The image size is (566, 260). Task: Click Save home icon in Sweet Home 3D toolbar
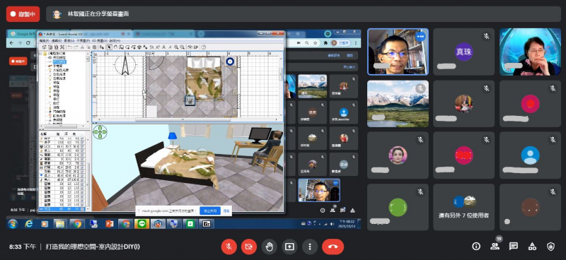[57, 47]
